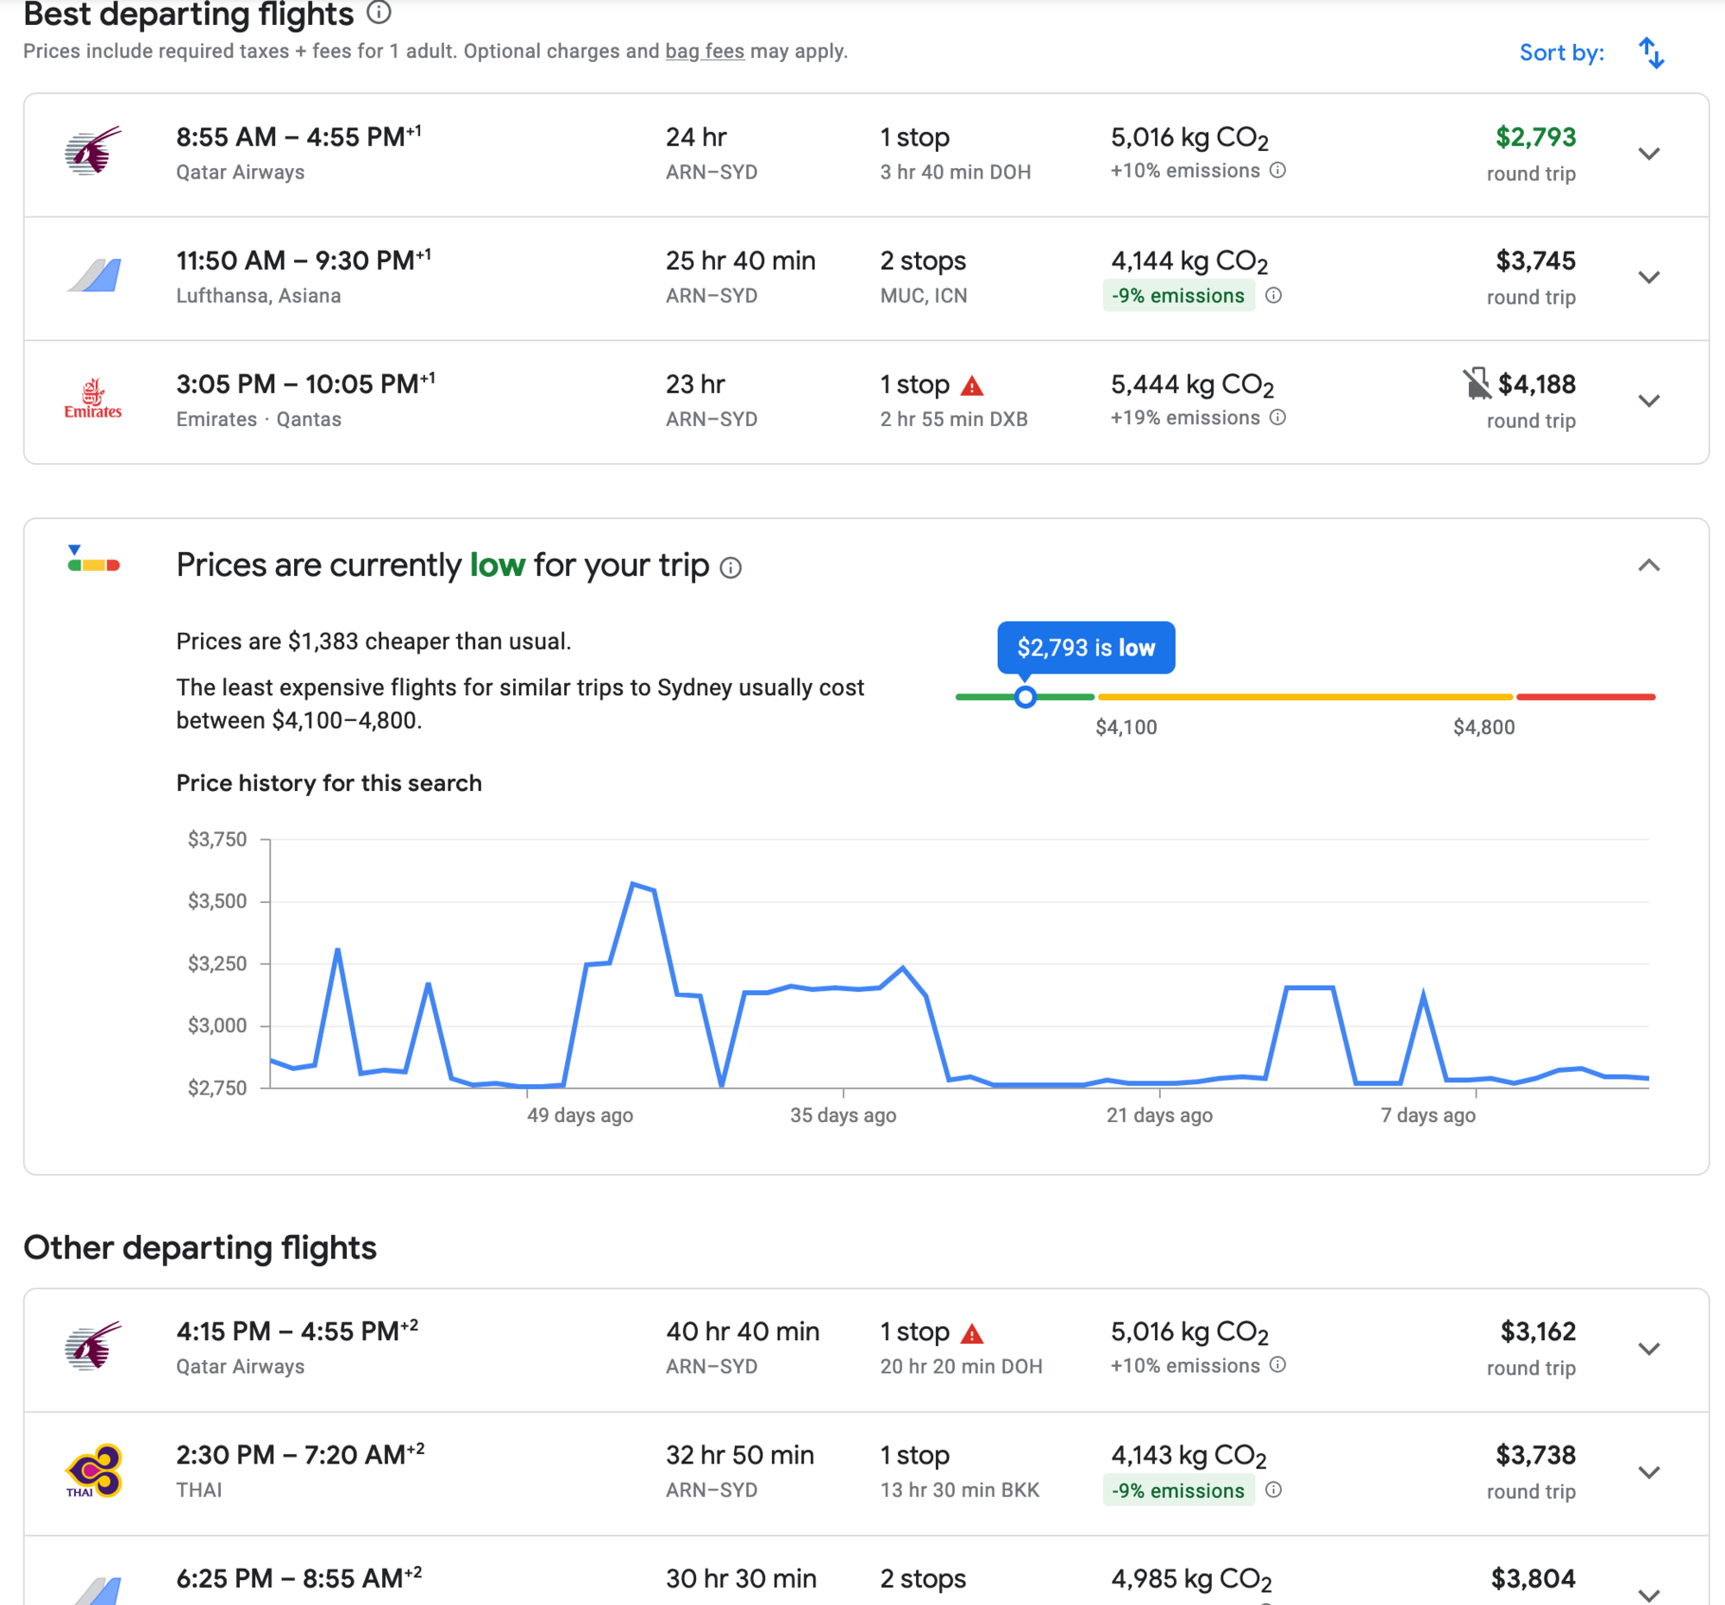Click the $2,793 is low tooltip
1725x1605 pixels.
(1086, 647)
